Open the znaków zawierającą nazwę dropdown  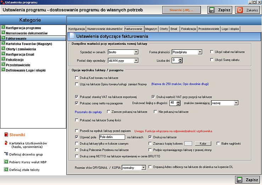point(236,103)
